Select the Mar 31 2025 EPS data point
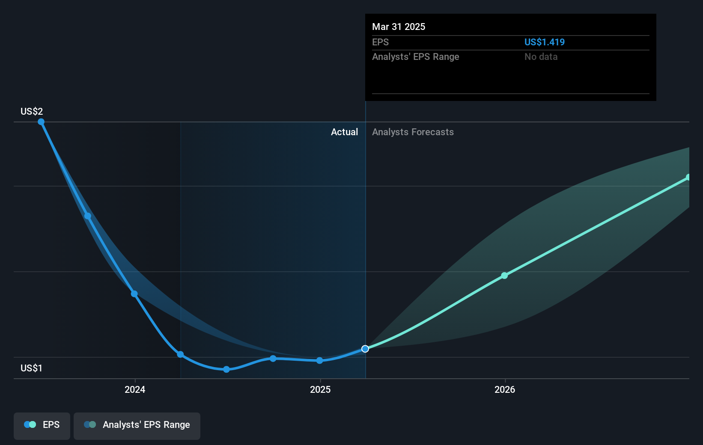 pos(365,349)
